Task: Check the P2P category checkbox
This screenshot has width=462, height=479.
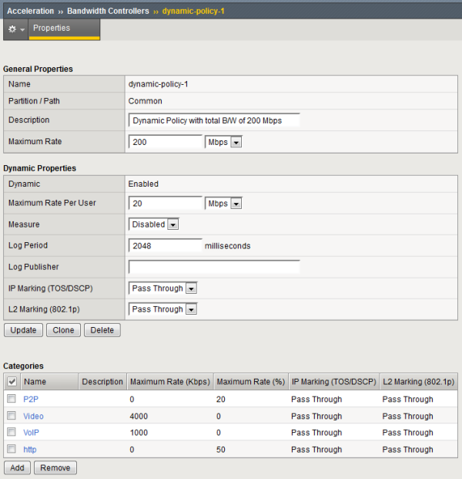Action: [x=12, y=400]
